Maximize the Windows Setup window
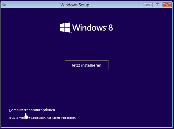 157,5
